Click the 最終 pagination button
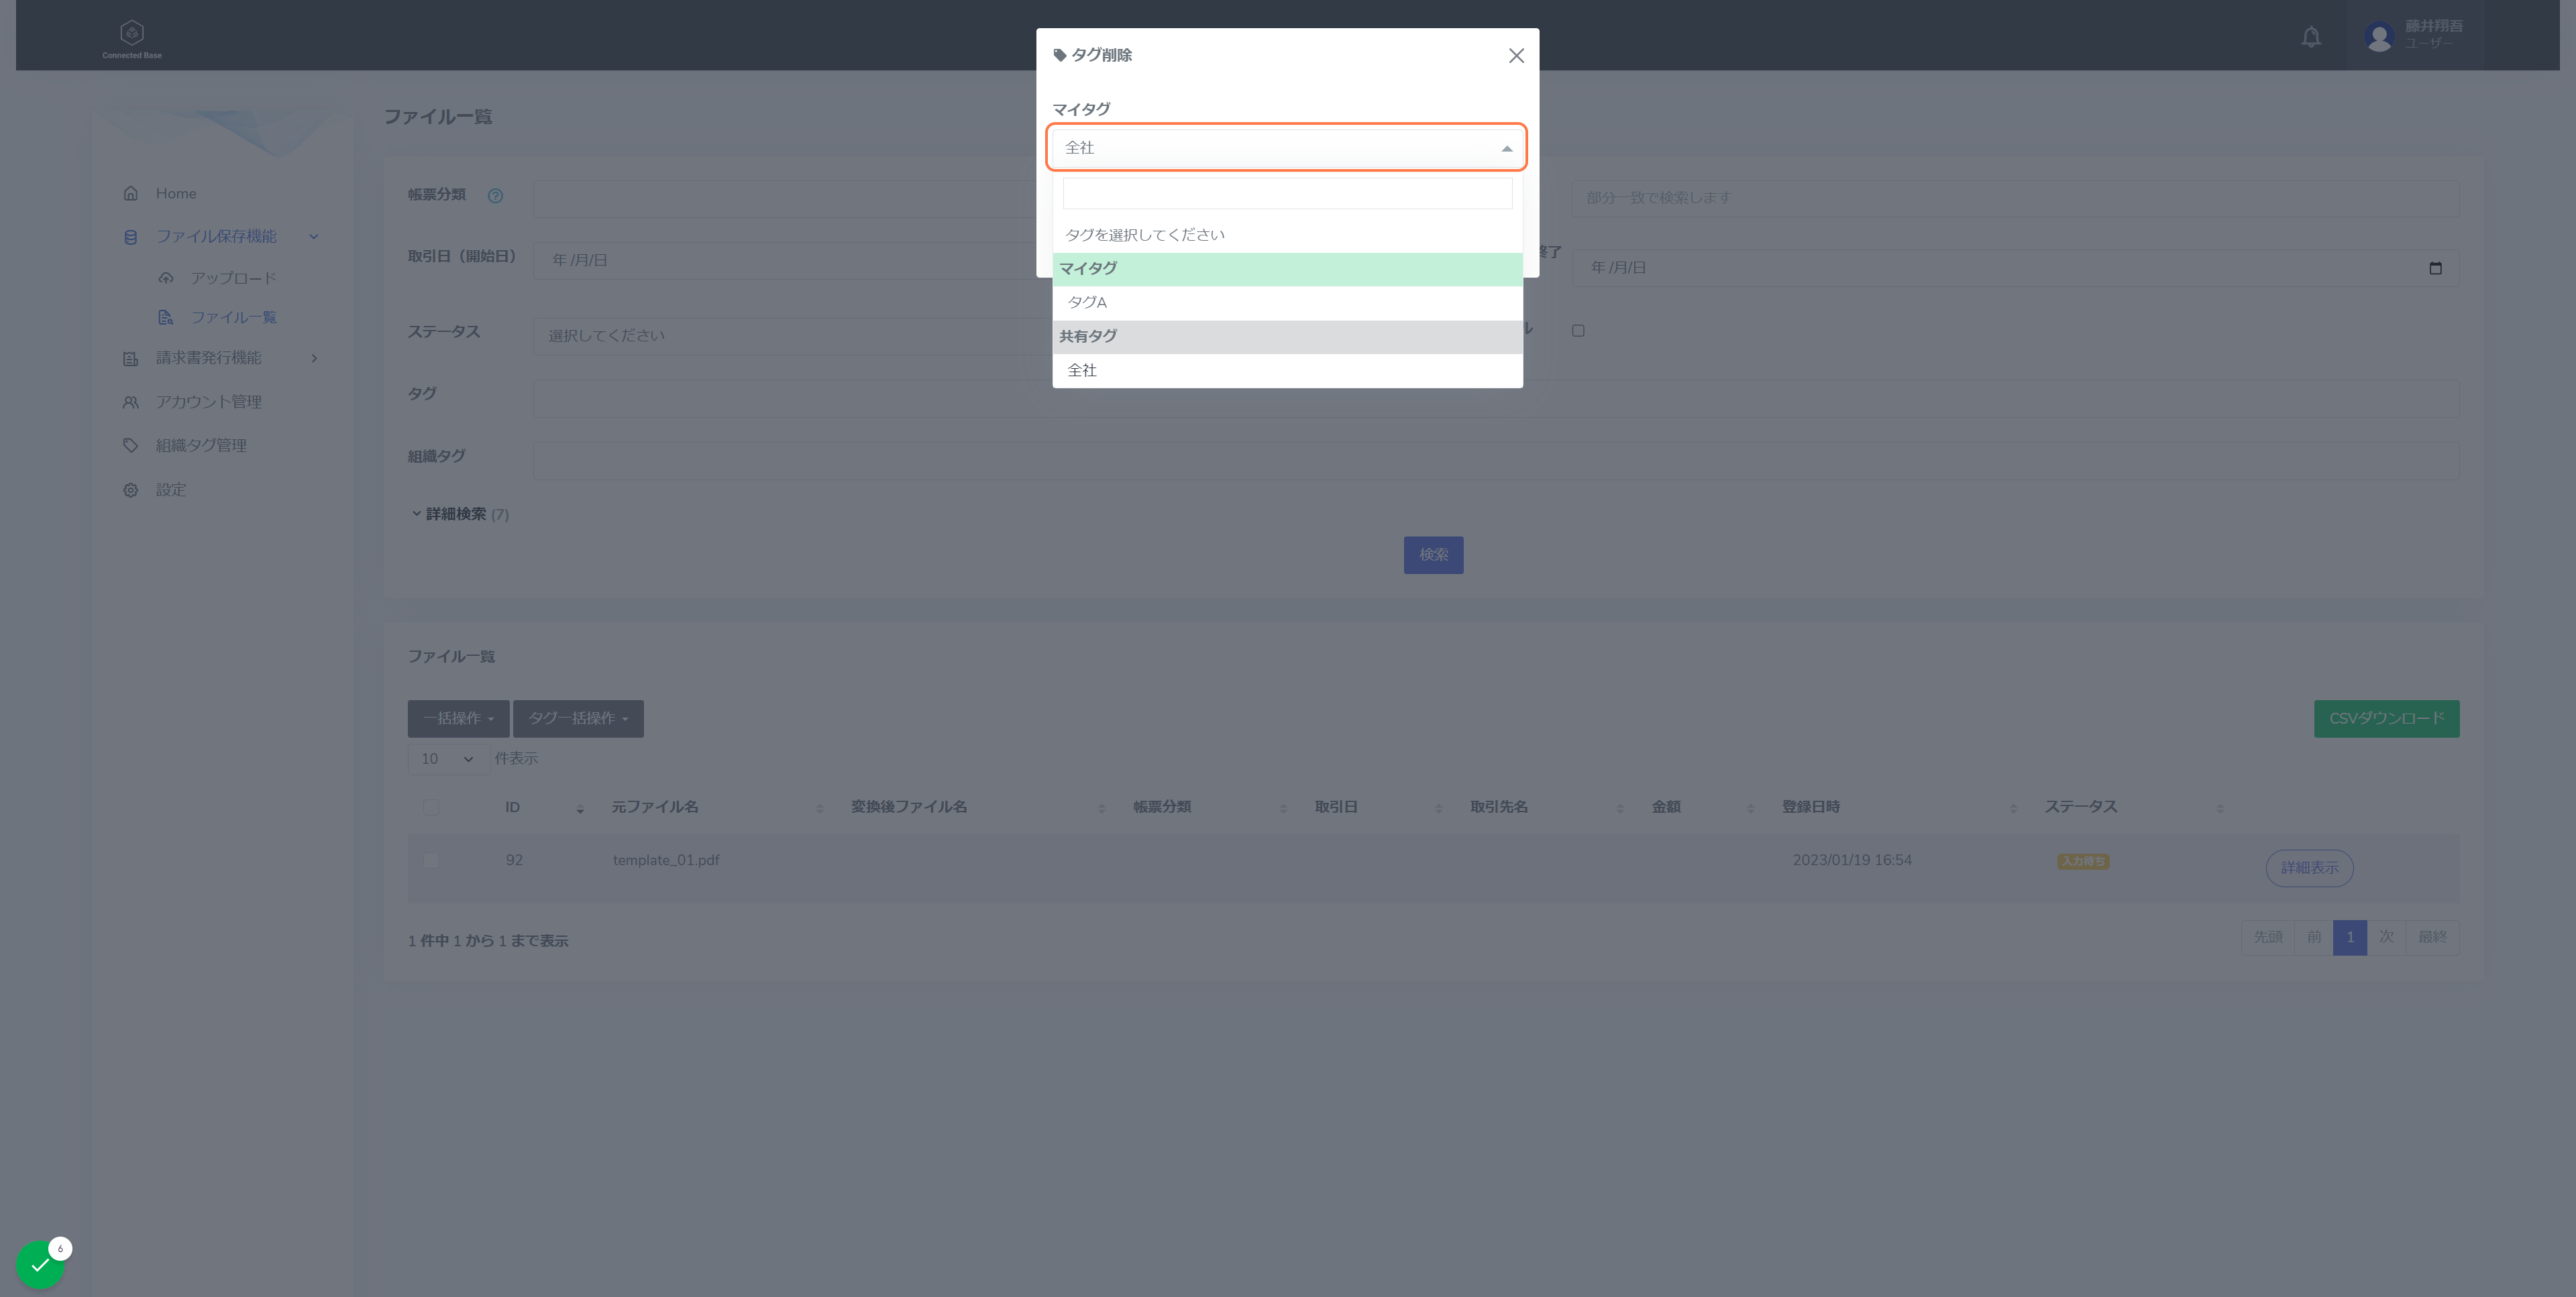Viewport: 2576px width, 1297px height. click(x=2432, y=938)
